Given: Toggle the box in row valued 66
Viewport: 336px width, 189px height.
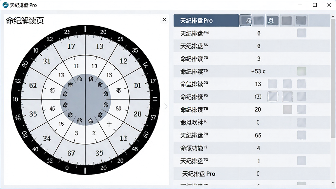Looking at the screenshot, I should pos(302,135).
